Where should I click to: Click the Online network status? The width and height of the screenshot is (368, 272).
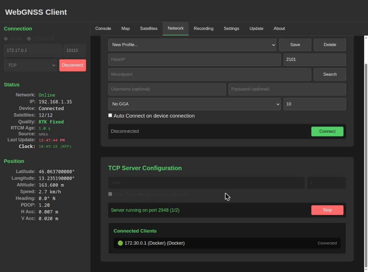tap(47, 95)
